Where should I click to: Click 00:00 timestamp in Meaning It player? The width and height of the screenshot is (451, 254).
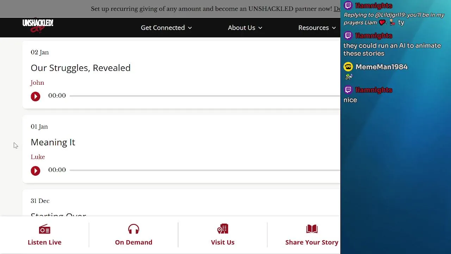pyautogui.click(x=57, y=170)
